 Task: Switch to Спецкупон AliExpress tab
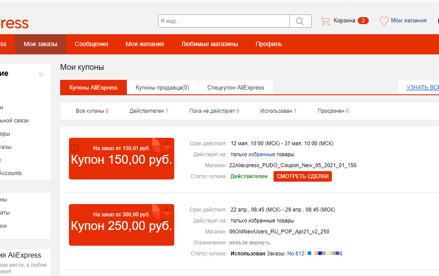coord(236,88)
